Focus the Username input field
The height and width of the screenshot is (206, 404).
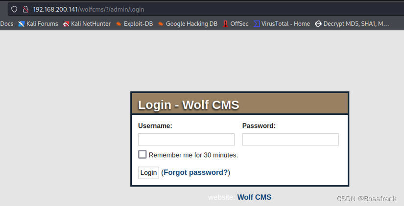[x=186, y=140]
